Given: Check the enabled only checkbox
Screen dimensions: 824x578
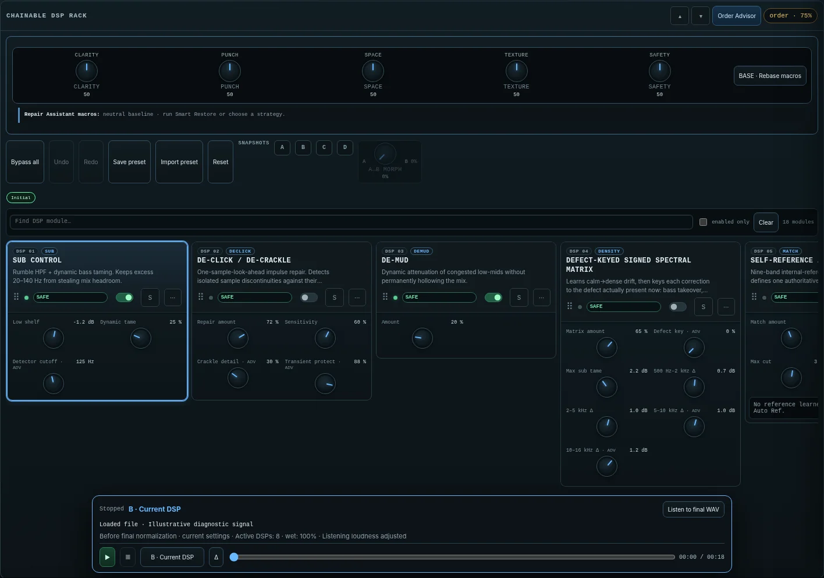Looking at the screenshot, I should tap(703, 222).
